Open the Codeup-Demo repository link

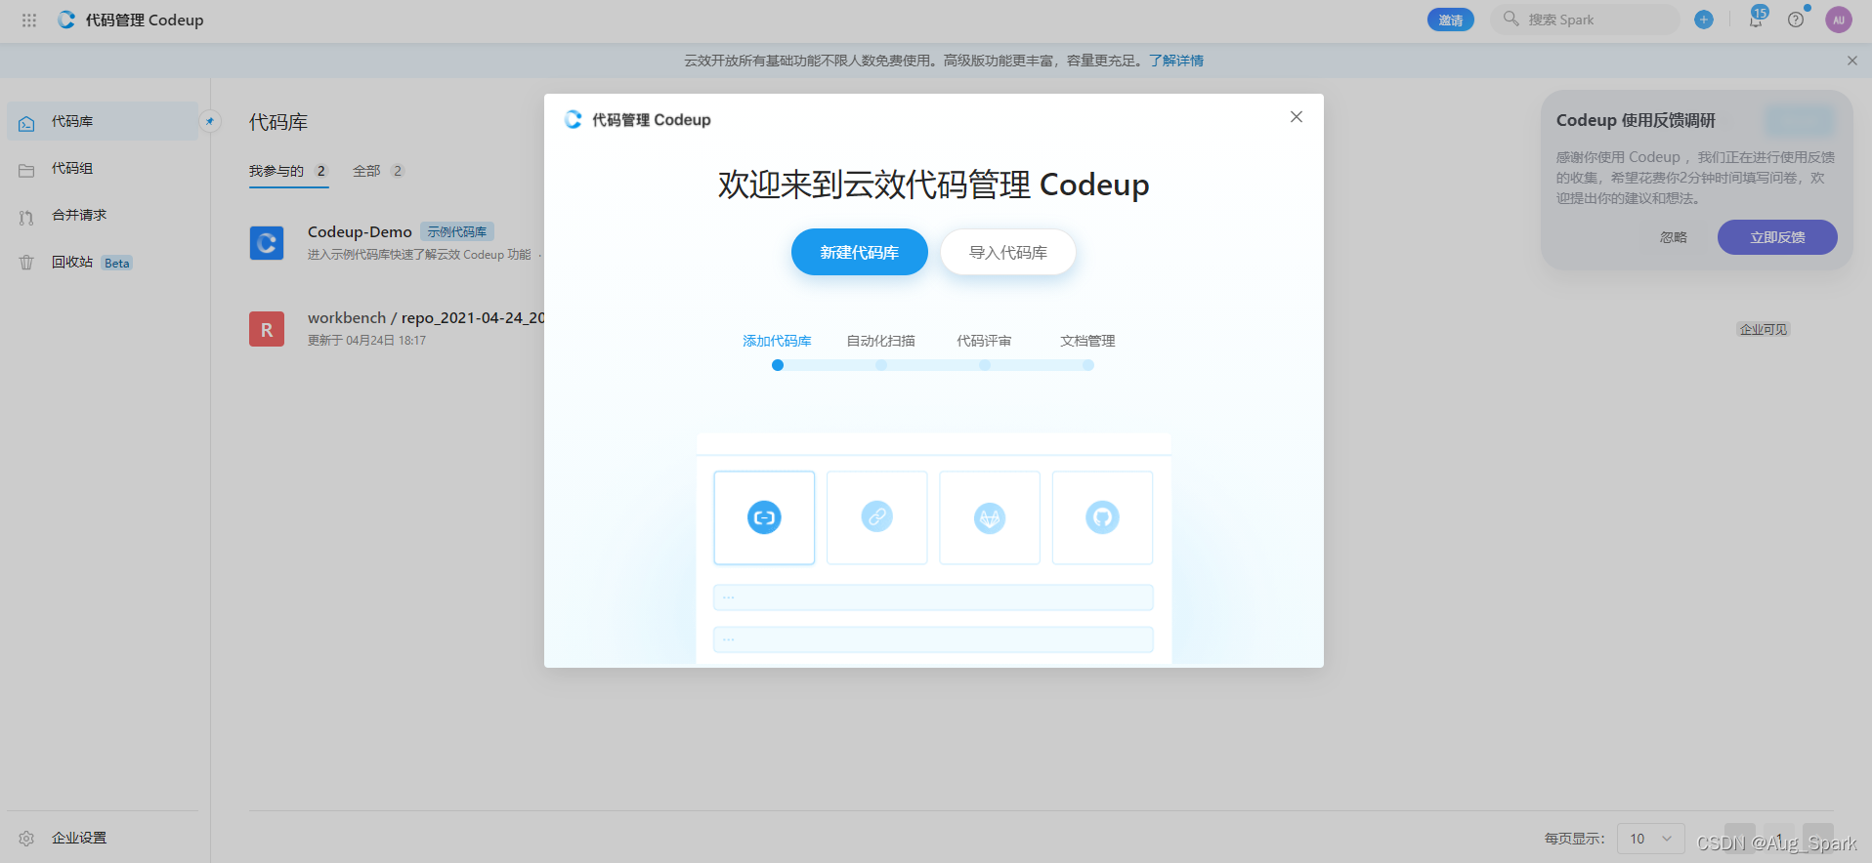[360, 231]
